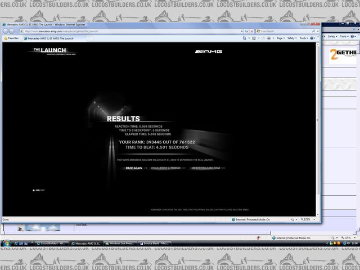Switch to LocostBuilders taskbar window

coord(52,243)
